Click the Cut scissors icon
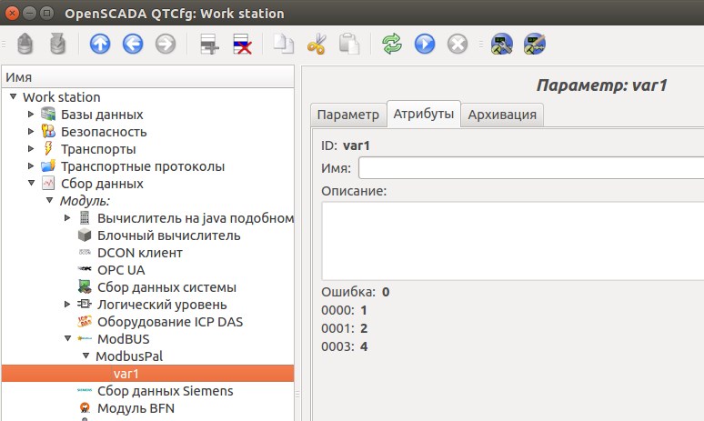Image resolution: width=704 pixels, height=421 pixels. [316, 44]
